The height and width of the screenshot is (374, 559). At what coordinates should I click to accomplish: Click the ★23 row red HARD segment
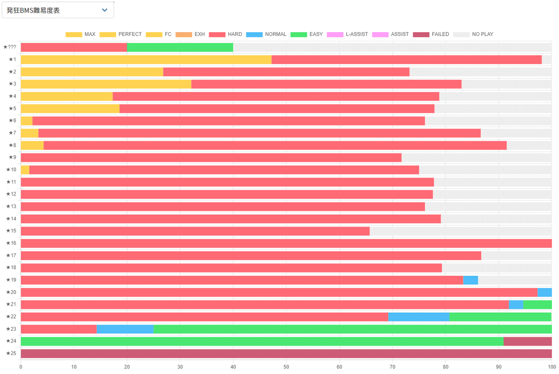(x=59, y=329)
